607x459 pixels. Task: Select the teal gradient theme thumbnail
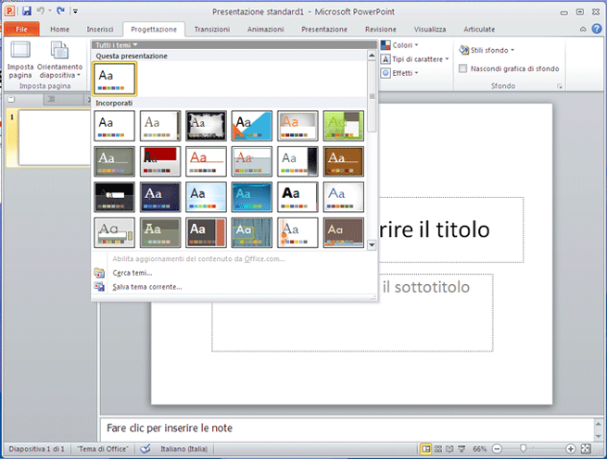pyautogui.click(x=252, y=197)
